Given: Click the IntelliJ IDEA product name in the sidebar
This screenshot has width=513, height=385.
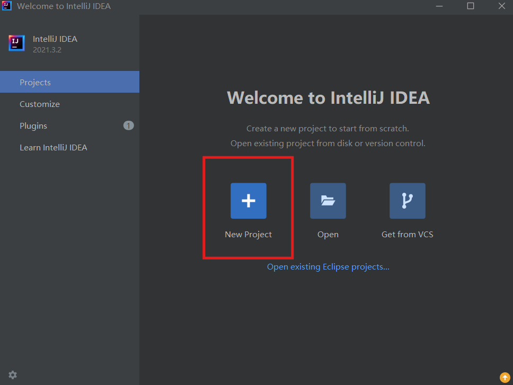Looking at the screenshot, I should (55, 39).
